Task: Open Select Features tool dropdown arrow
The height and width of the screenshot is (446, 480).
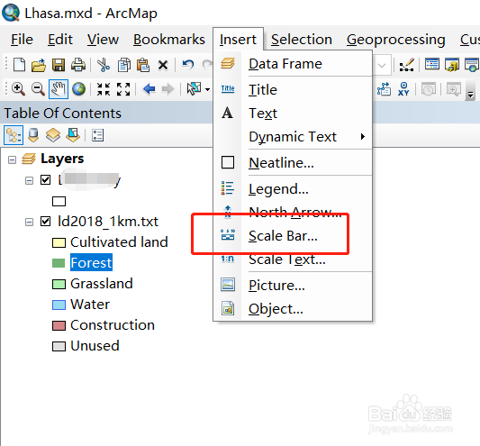Action: point(207,89)
